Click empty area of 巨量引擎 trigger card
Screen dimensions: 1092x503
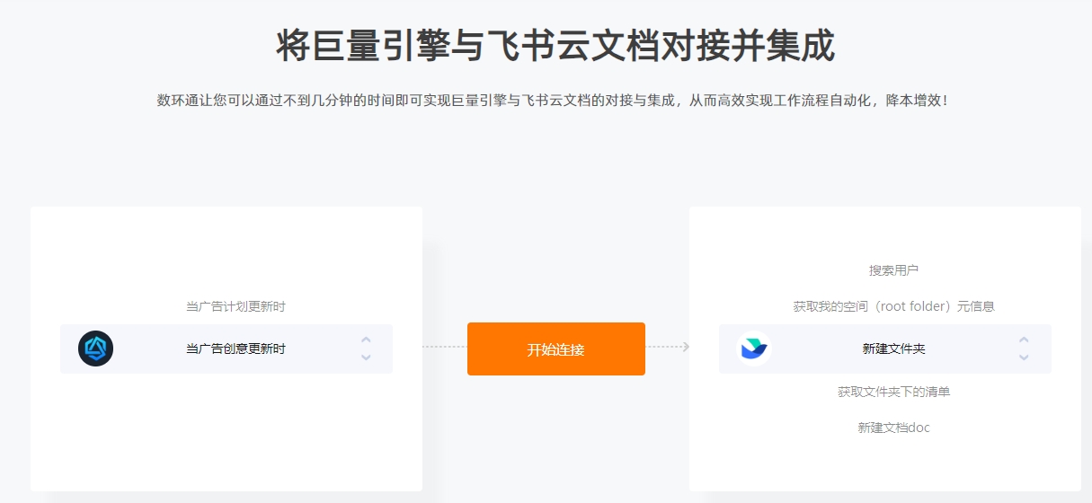pyautogui.click(x=226, y=431)
